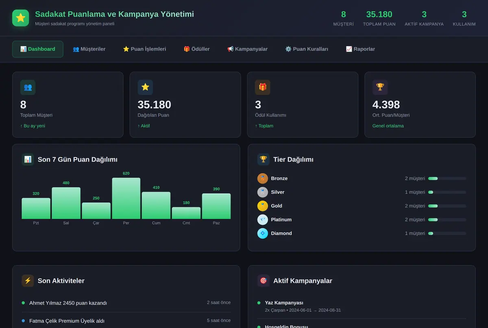The height and width of the screenshot is (328, 488).
Task: Go to the Ödüller tab
Action: (x=196, y=49)
